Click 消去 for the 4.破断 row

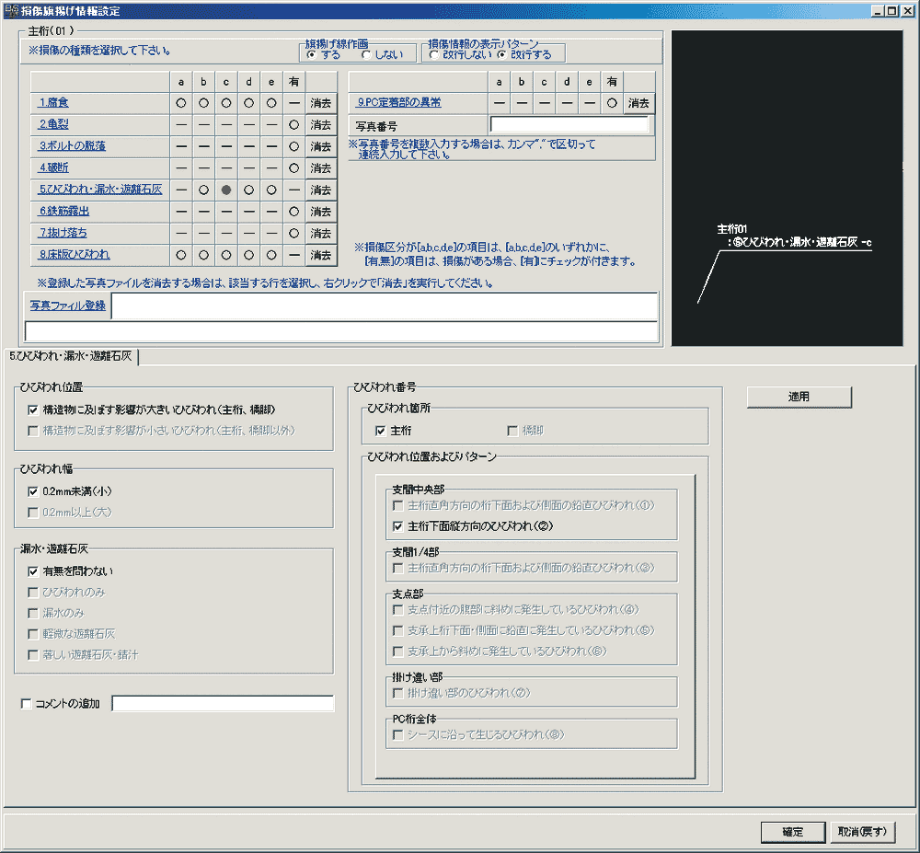tap(321, 168)
